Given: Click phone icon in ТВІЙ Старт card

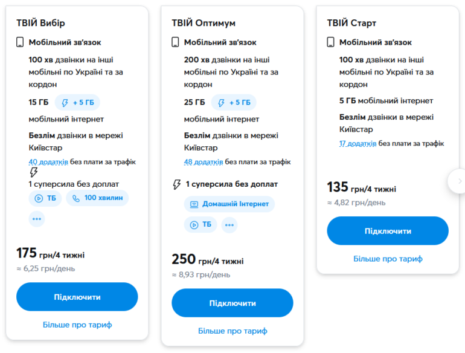Looking at the screenshot, I should click(x=330, y=42).
